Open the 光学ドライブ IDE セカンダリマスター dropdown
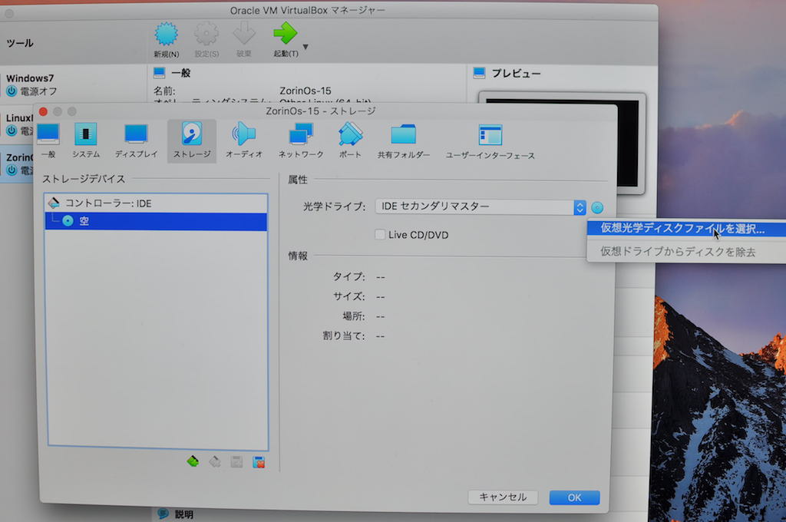The image size is (786, 522). (481, 206)
